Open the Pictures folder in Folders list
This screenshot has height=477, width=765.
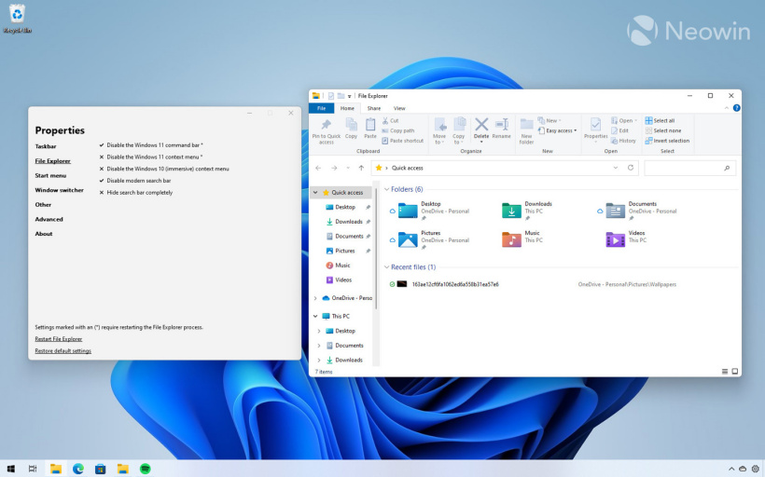tap(409, 239)
